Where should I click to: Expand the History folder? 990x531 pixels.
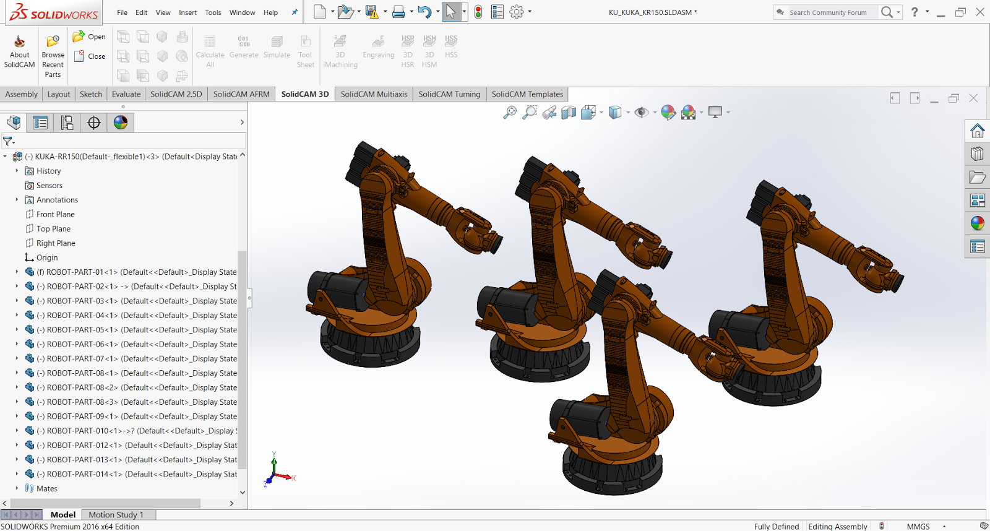(17, 171)
